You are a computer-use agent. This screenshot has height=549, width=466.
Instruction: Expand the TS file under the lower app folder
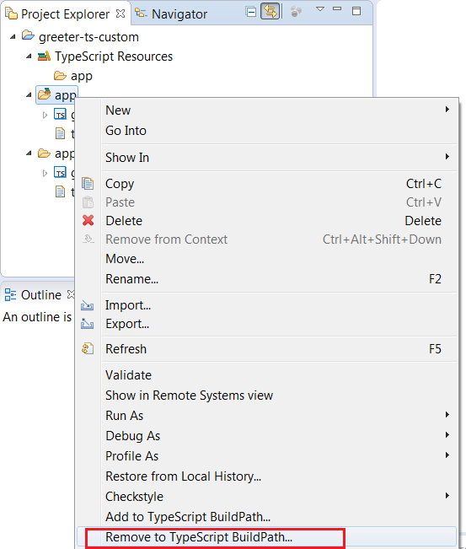point(45,173)
